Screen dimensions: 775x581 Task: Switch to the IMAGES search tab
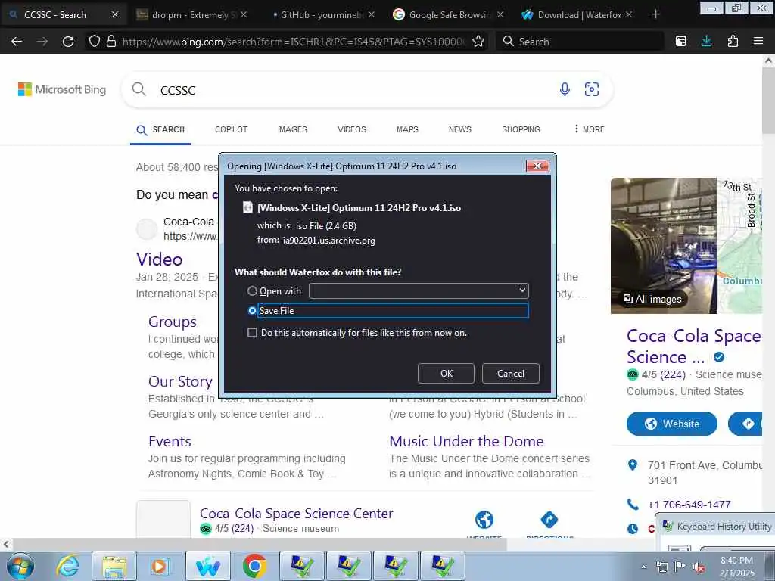click(292, 129)
